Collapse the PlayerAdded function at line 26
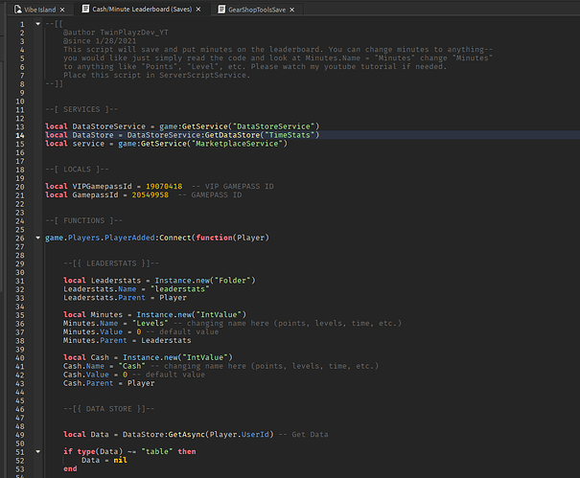580x478 pixels. point(36,238)
